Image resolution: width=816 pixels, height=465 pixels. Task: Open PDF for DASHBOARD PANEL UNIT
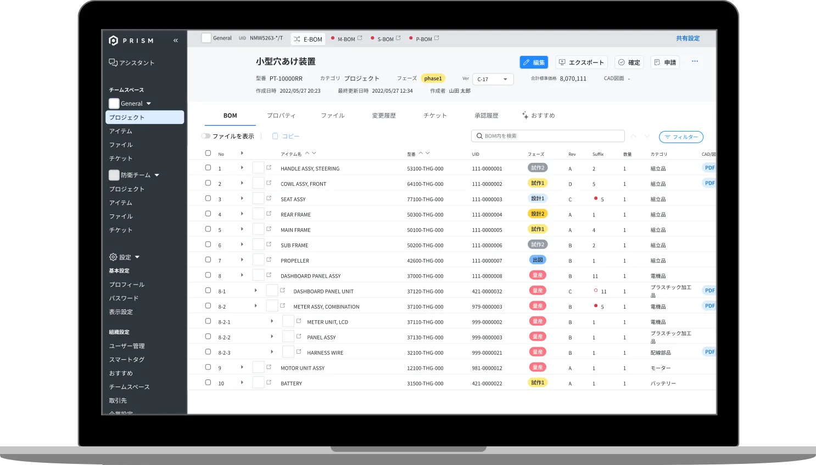(x=709, y=291)
